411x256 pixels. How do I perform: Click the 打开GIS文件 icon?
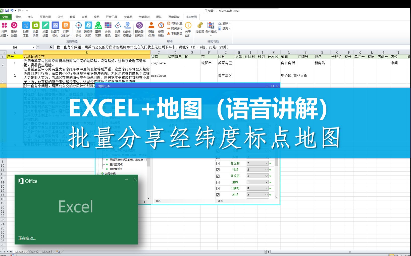click(x=66, y=30)
